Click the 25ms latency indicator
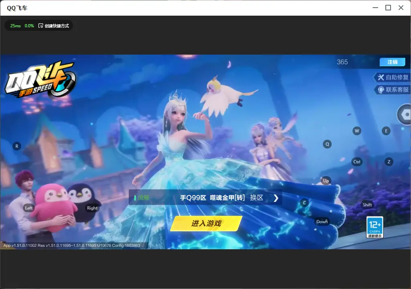 coord(16,26)
